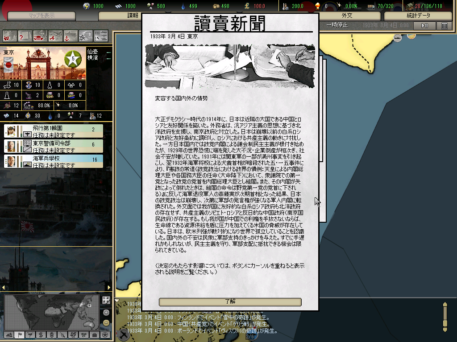This screenshot has width=457, height=342.
Task: Click the factory infrastructure train icon
Action: [28, 105]
